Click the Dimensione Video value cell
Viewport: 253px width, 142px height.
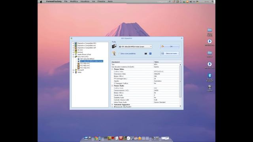point(166,74)
